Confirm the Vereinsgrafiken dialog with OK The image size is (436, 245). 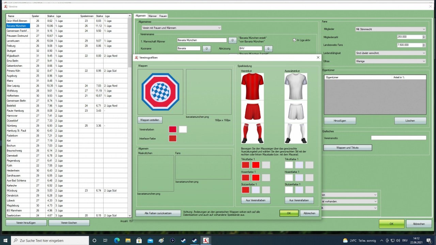[289, 213]
